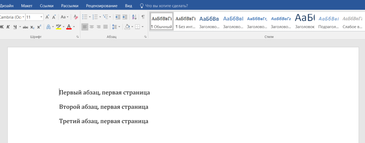This screenshot has width=365, height=143.
Task: Open the change case (Aa) dropdown
Action: click(65, 17)
